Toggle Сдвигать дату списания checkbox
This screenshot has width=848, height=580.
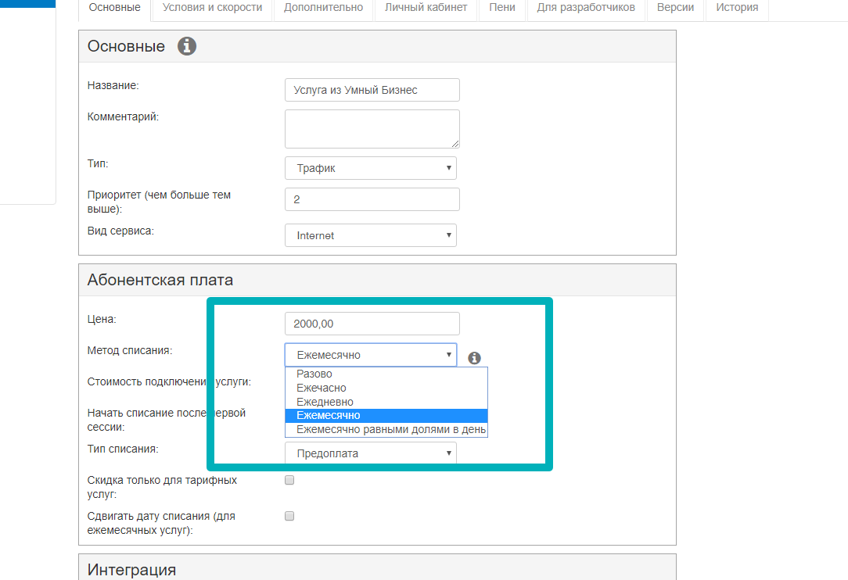tap(289, 516)
